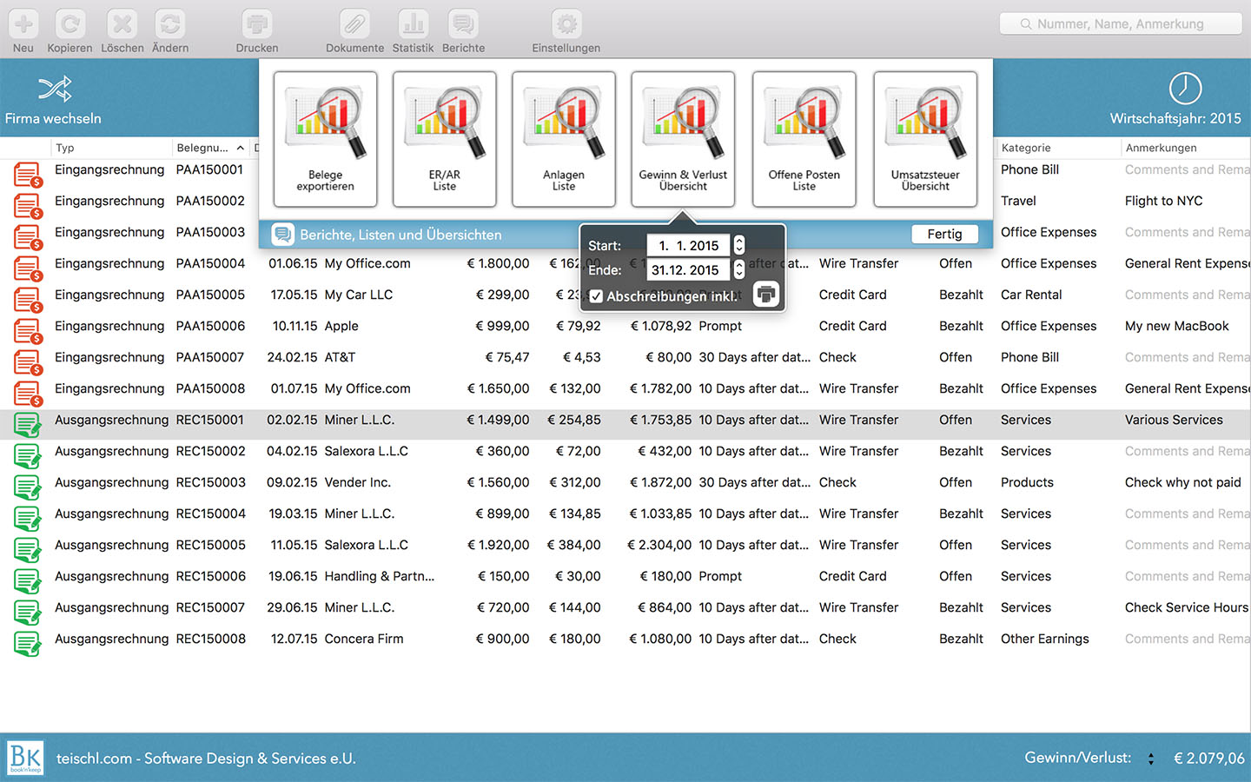Click the invoice icon of PAA150001
1251x782 pixels.
28,175
